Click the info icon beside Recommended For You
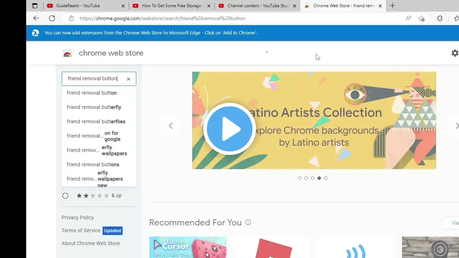459x258 pixels. [248, 222]
